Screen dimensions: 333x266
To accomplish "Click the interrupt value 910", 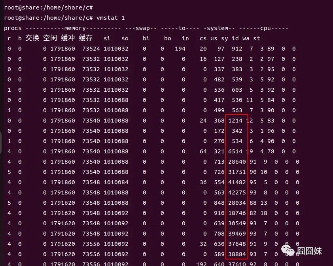I will [219, 213].
